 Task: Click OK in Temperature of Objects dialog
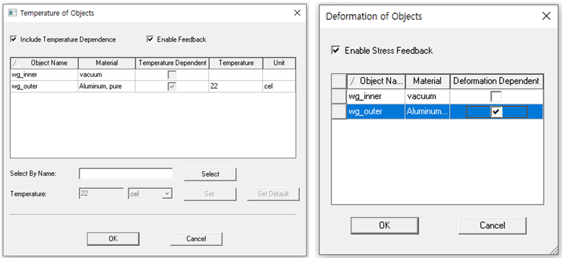pyautogui.click(x=113, y=238)
